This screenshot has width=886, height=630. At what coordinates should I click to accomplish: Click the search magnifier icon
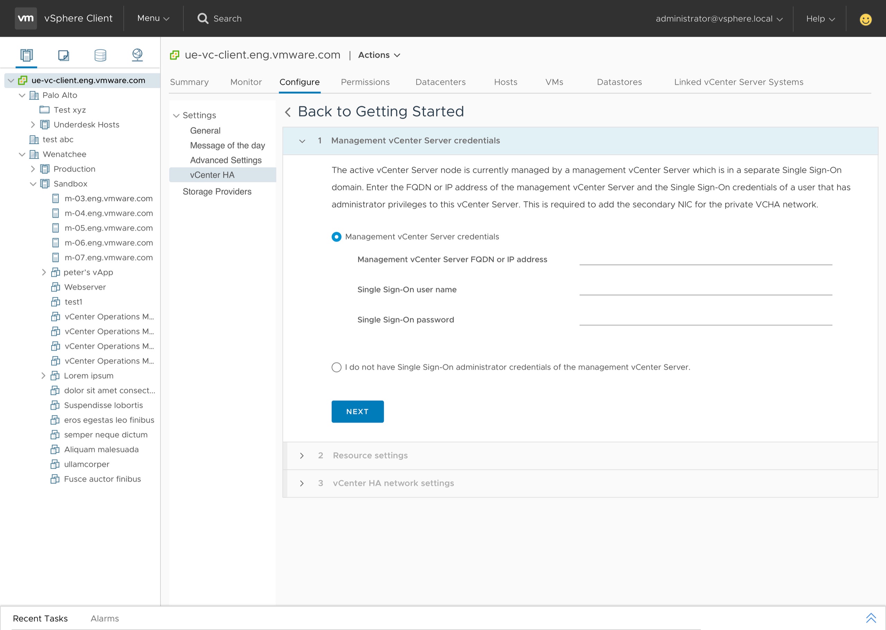coord(203,18)
